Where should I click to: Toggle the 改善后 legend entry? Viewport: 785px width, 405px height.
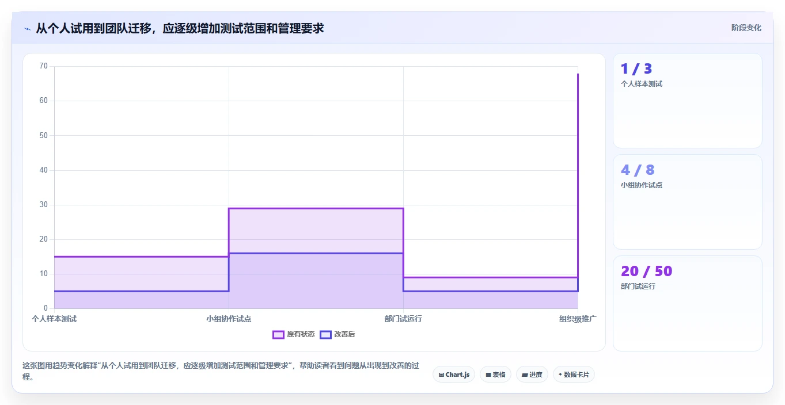point(337,334)
